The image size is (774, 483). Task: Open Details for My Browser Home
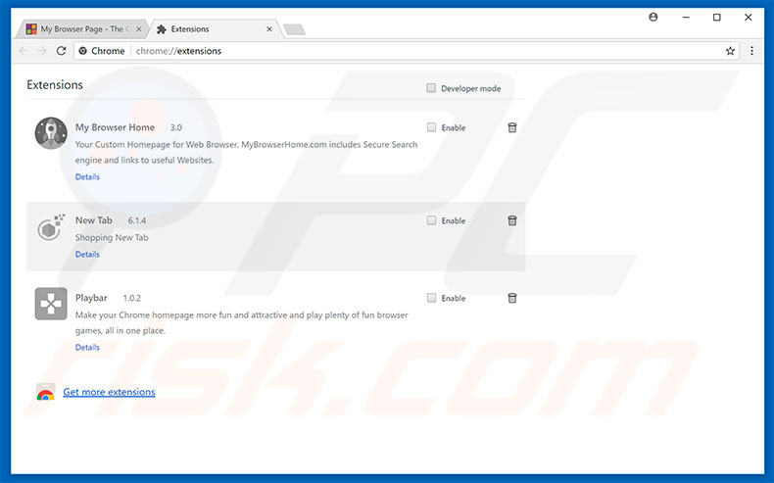87,176
